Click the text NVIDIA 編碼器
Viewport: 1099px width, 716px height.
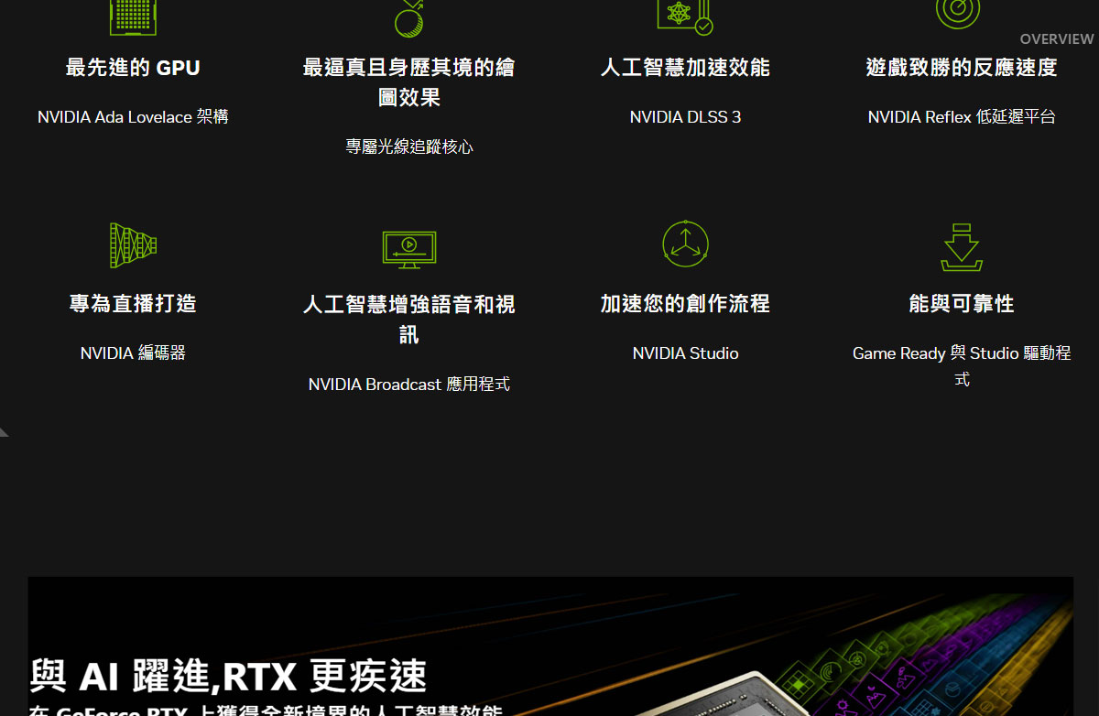pyautogui.click(x=133, y=353)
